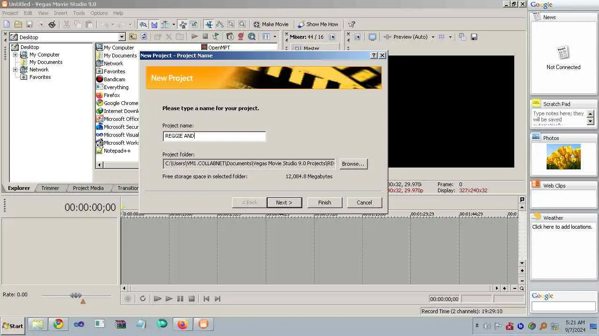Screen dimensions: 599x336
Task: Click Copy Snapshot to Clipboard icon
Action: (462, 37)
